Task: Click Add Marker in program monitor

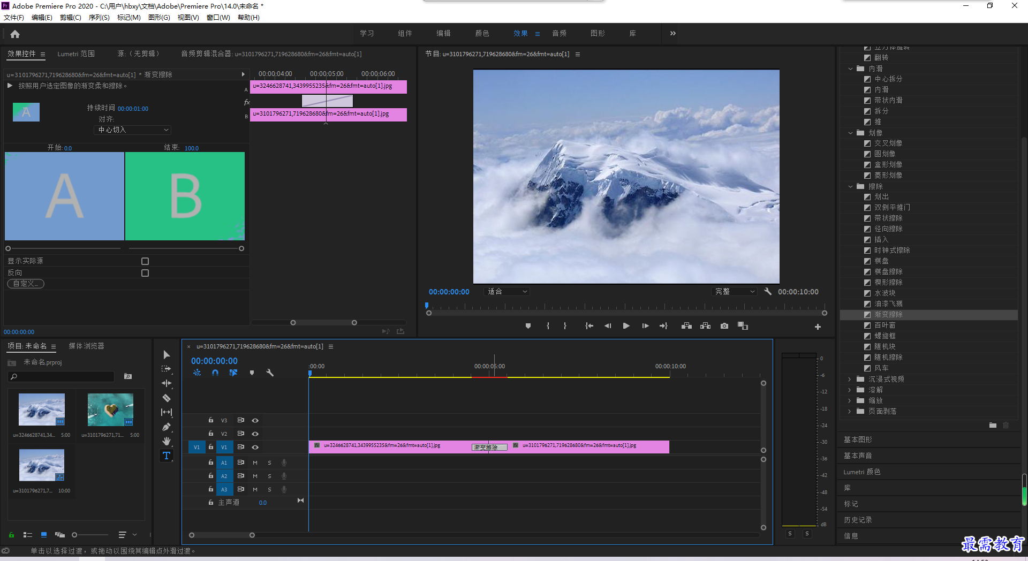Action: pyautogui.click(x=528, y=326)
